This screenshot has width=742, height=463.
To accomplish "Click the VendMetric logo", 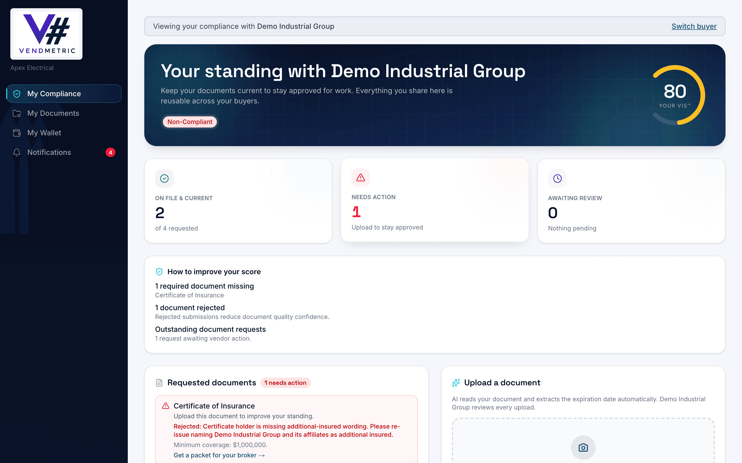I will click(46, 34).
